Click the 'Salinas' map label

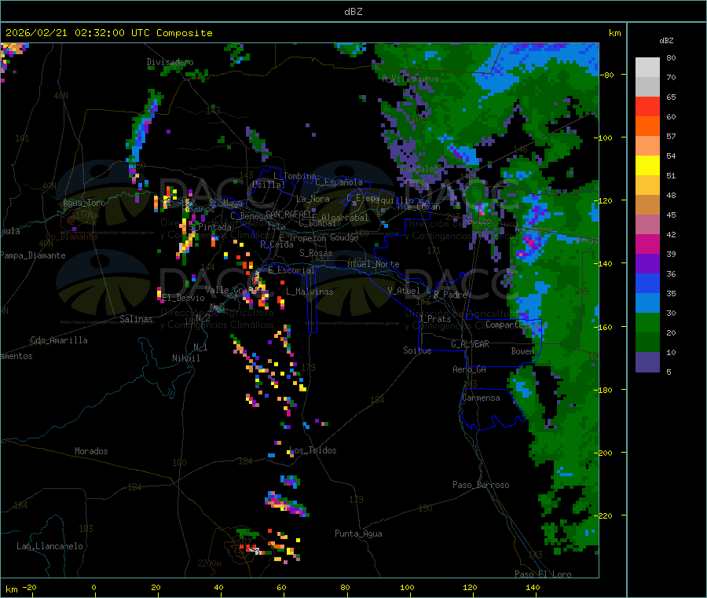[136, 319]
